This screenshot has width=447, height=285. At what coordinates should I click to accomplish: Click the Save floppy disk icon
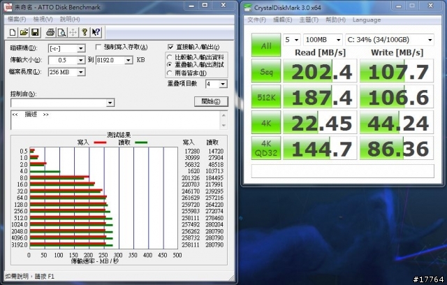click(x=34, y=32)
